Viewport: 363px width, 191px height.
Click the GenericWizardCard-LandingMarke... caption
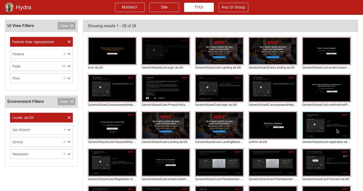(219, 142)
